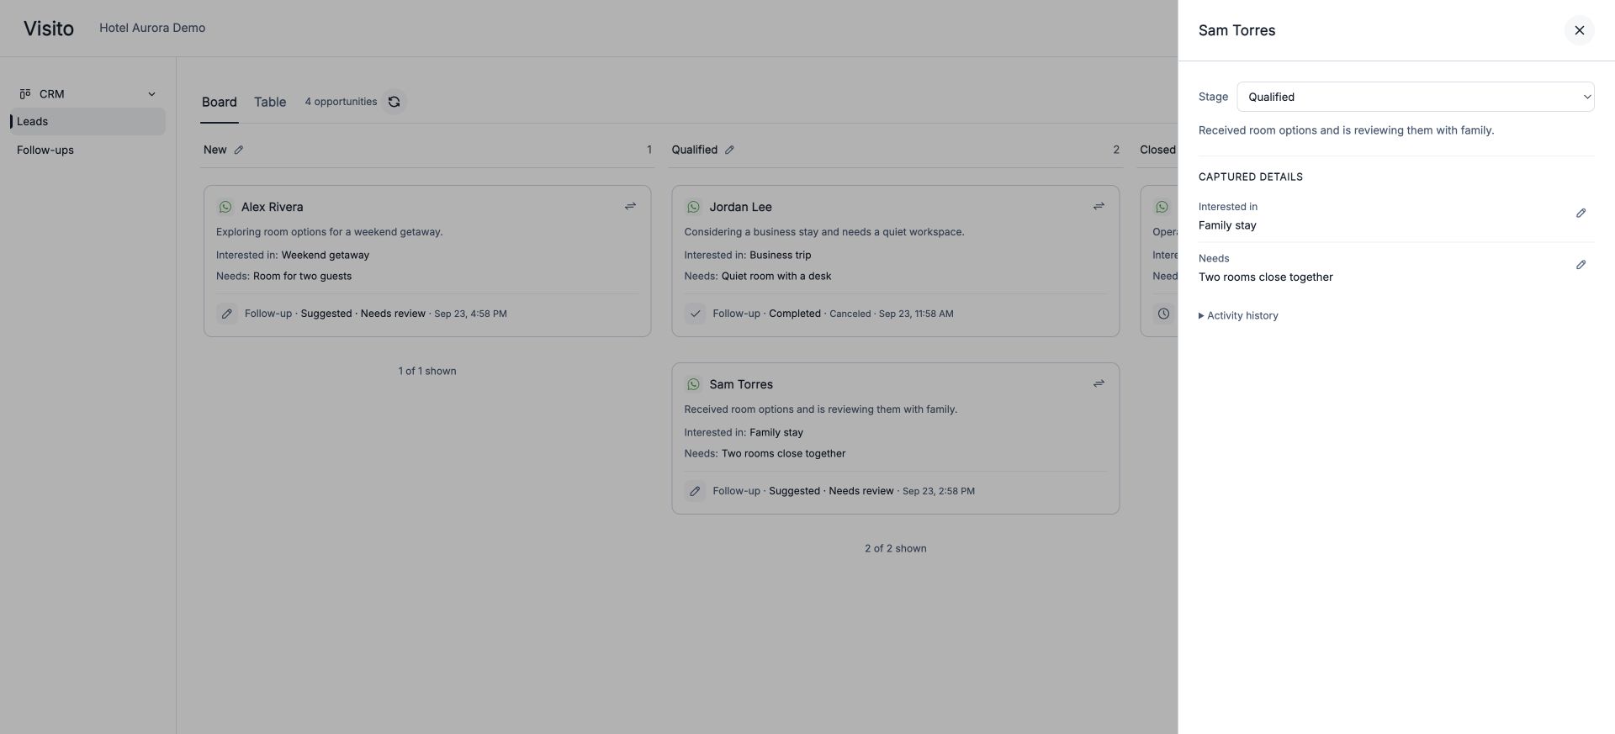1615x734 pixels.
Task: Click completed checkmark on Jordan Lee card
Action: point(695,314)
